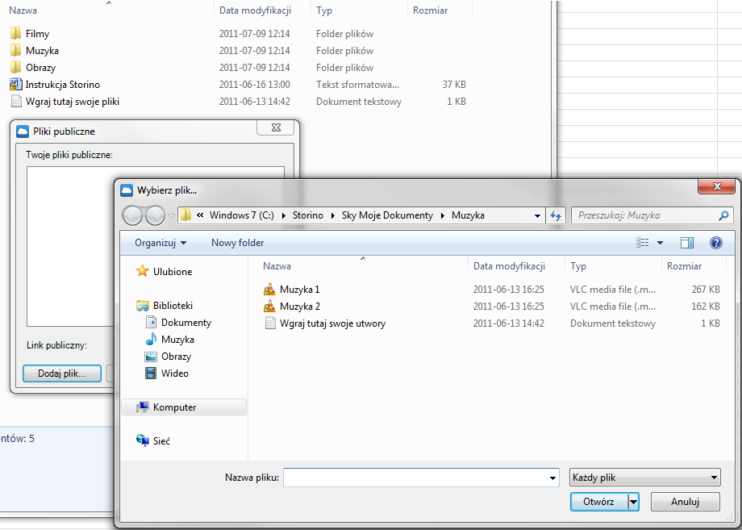Click the Dodaj plik... button
The width and height of the screenshot is (742, 530).
[62, 374]
